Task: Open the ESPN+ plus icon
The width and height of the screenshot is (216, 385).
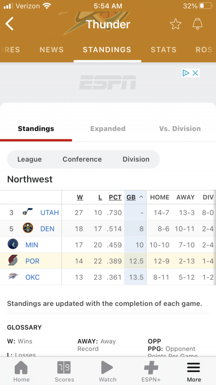Action: [x=151, y=368]
